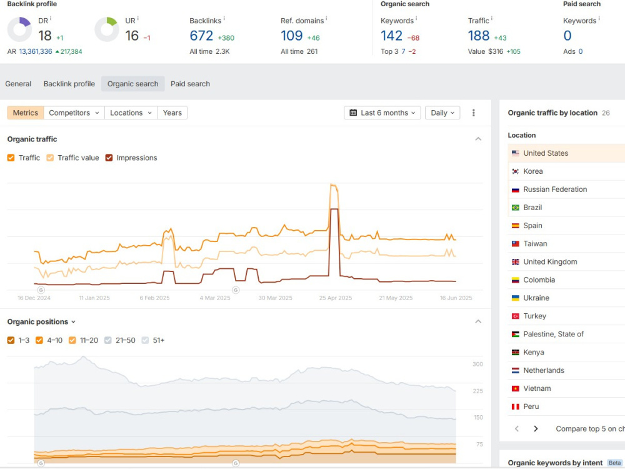This screenshot has height=469, width=625.
Task: Select the Vietnam location row
Action: 566,388
